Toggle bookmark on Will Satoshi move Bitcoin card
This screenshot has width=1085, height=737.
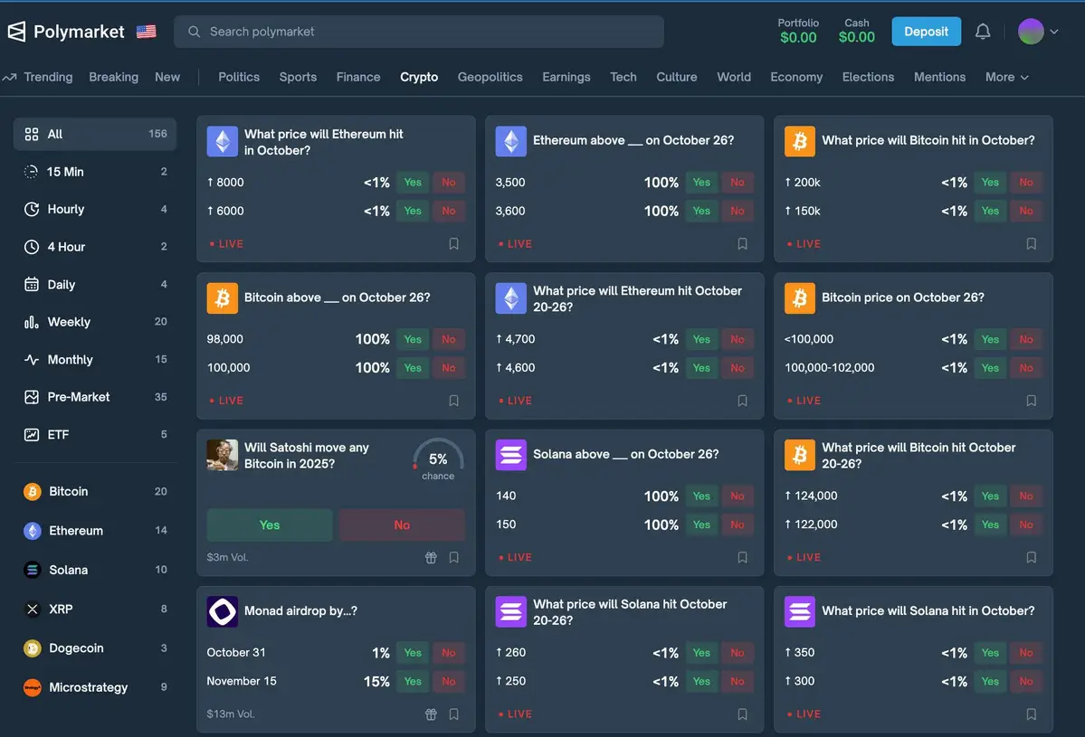pos(454,558)
